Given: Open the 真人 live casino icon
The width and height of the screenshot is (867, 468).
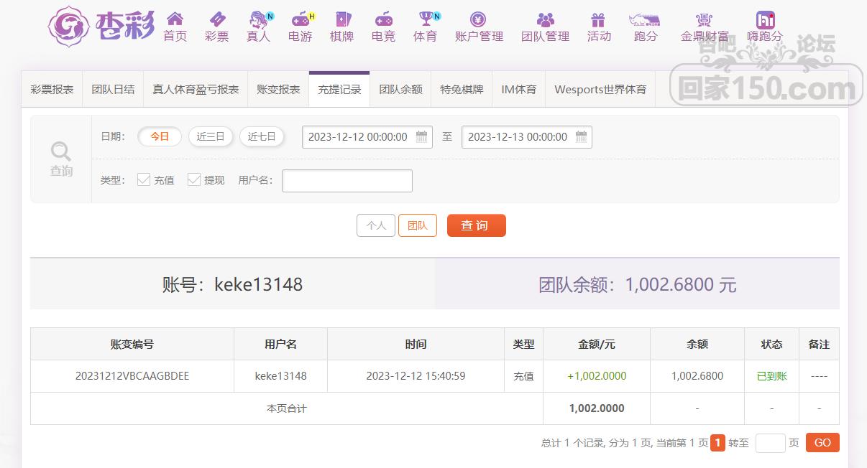Looking at the screenshot, I should (x=258, y=19).
